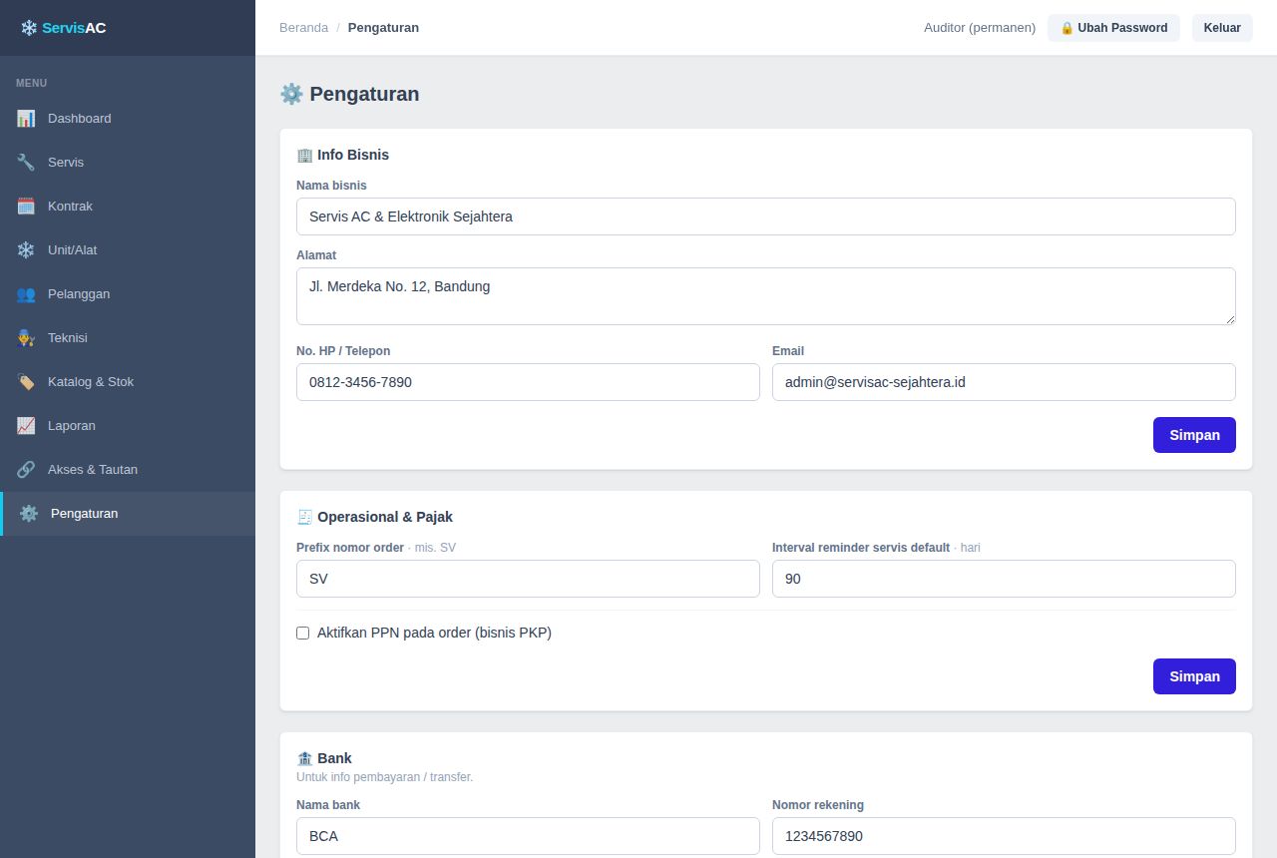Click the ServisAC snowflake logo icon
The width and height of the screenshot is (1277, 858).
(29, 28)
